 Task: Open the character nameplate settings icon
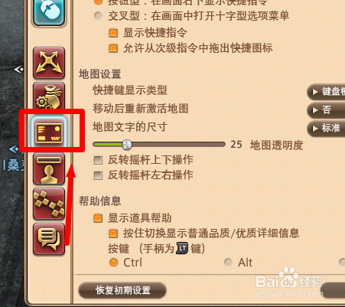point(49,168)
